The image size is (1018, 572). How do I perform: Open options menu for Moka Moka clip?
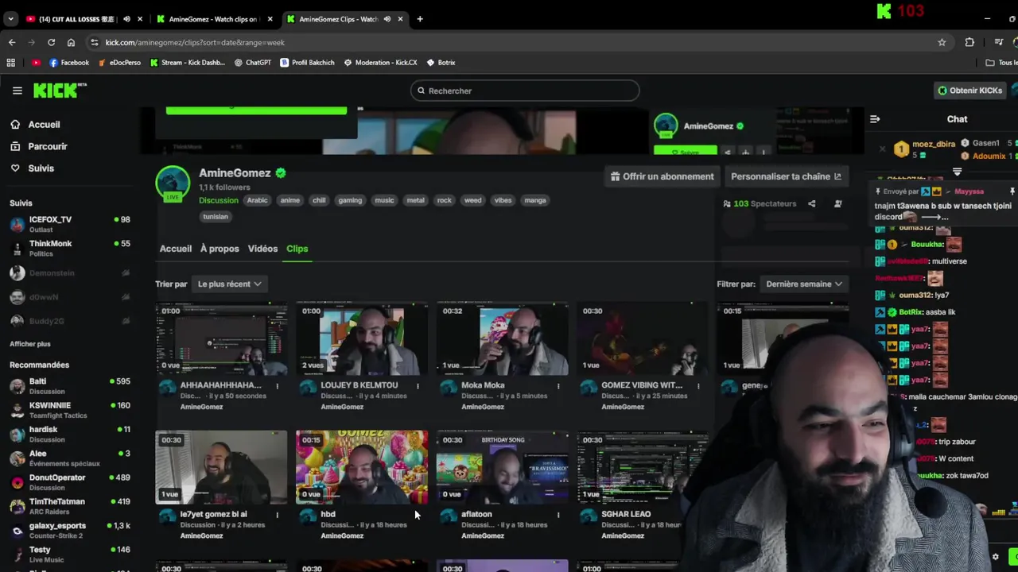point(558,385)
